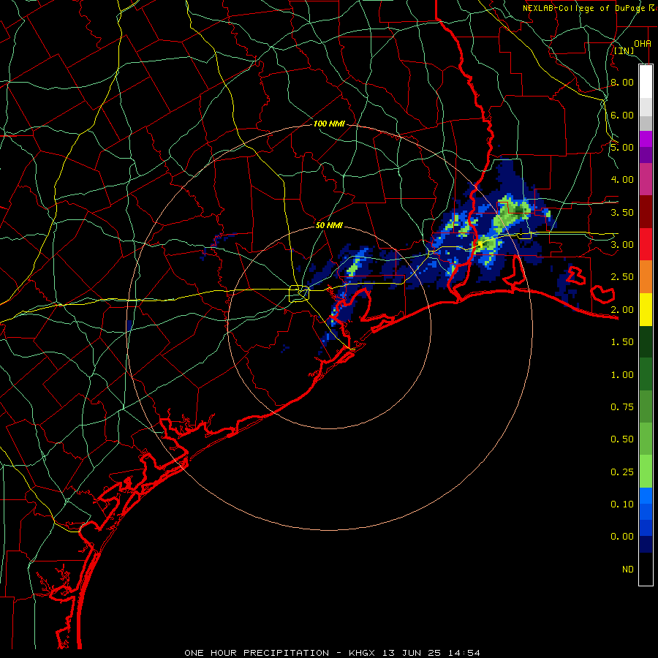
Task: Click the bright red swatch beside 3.00
Action: (x=646, y=244)
